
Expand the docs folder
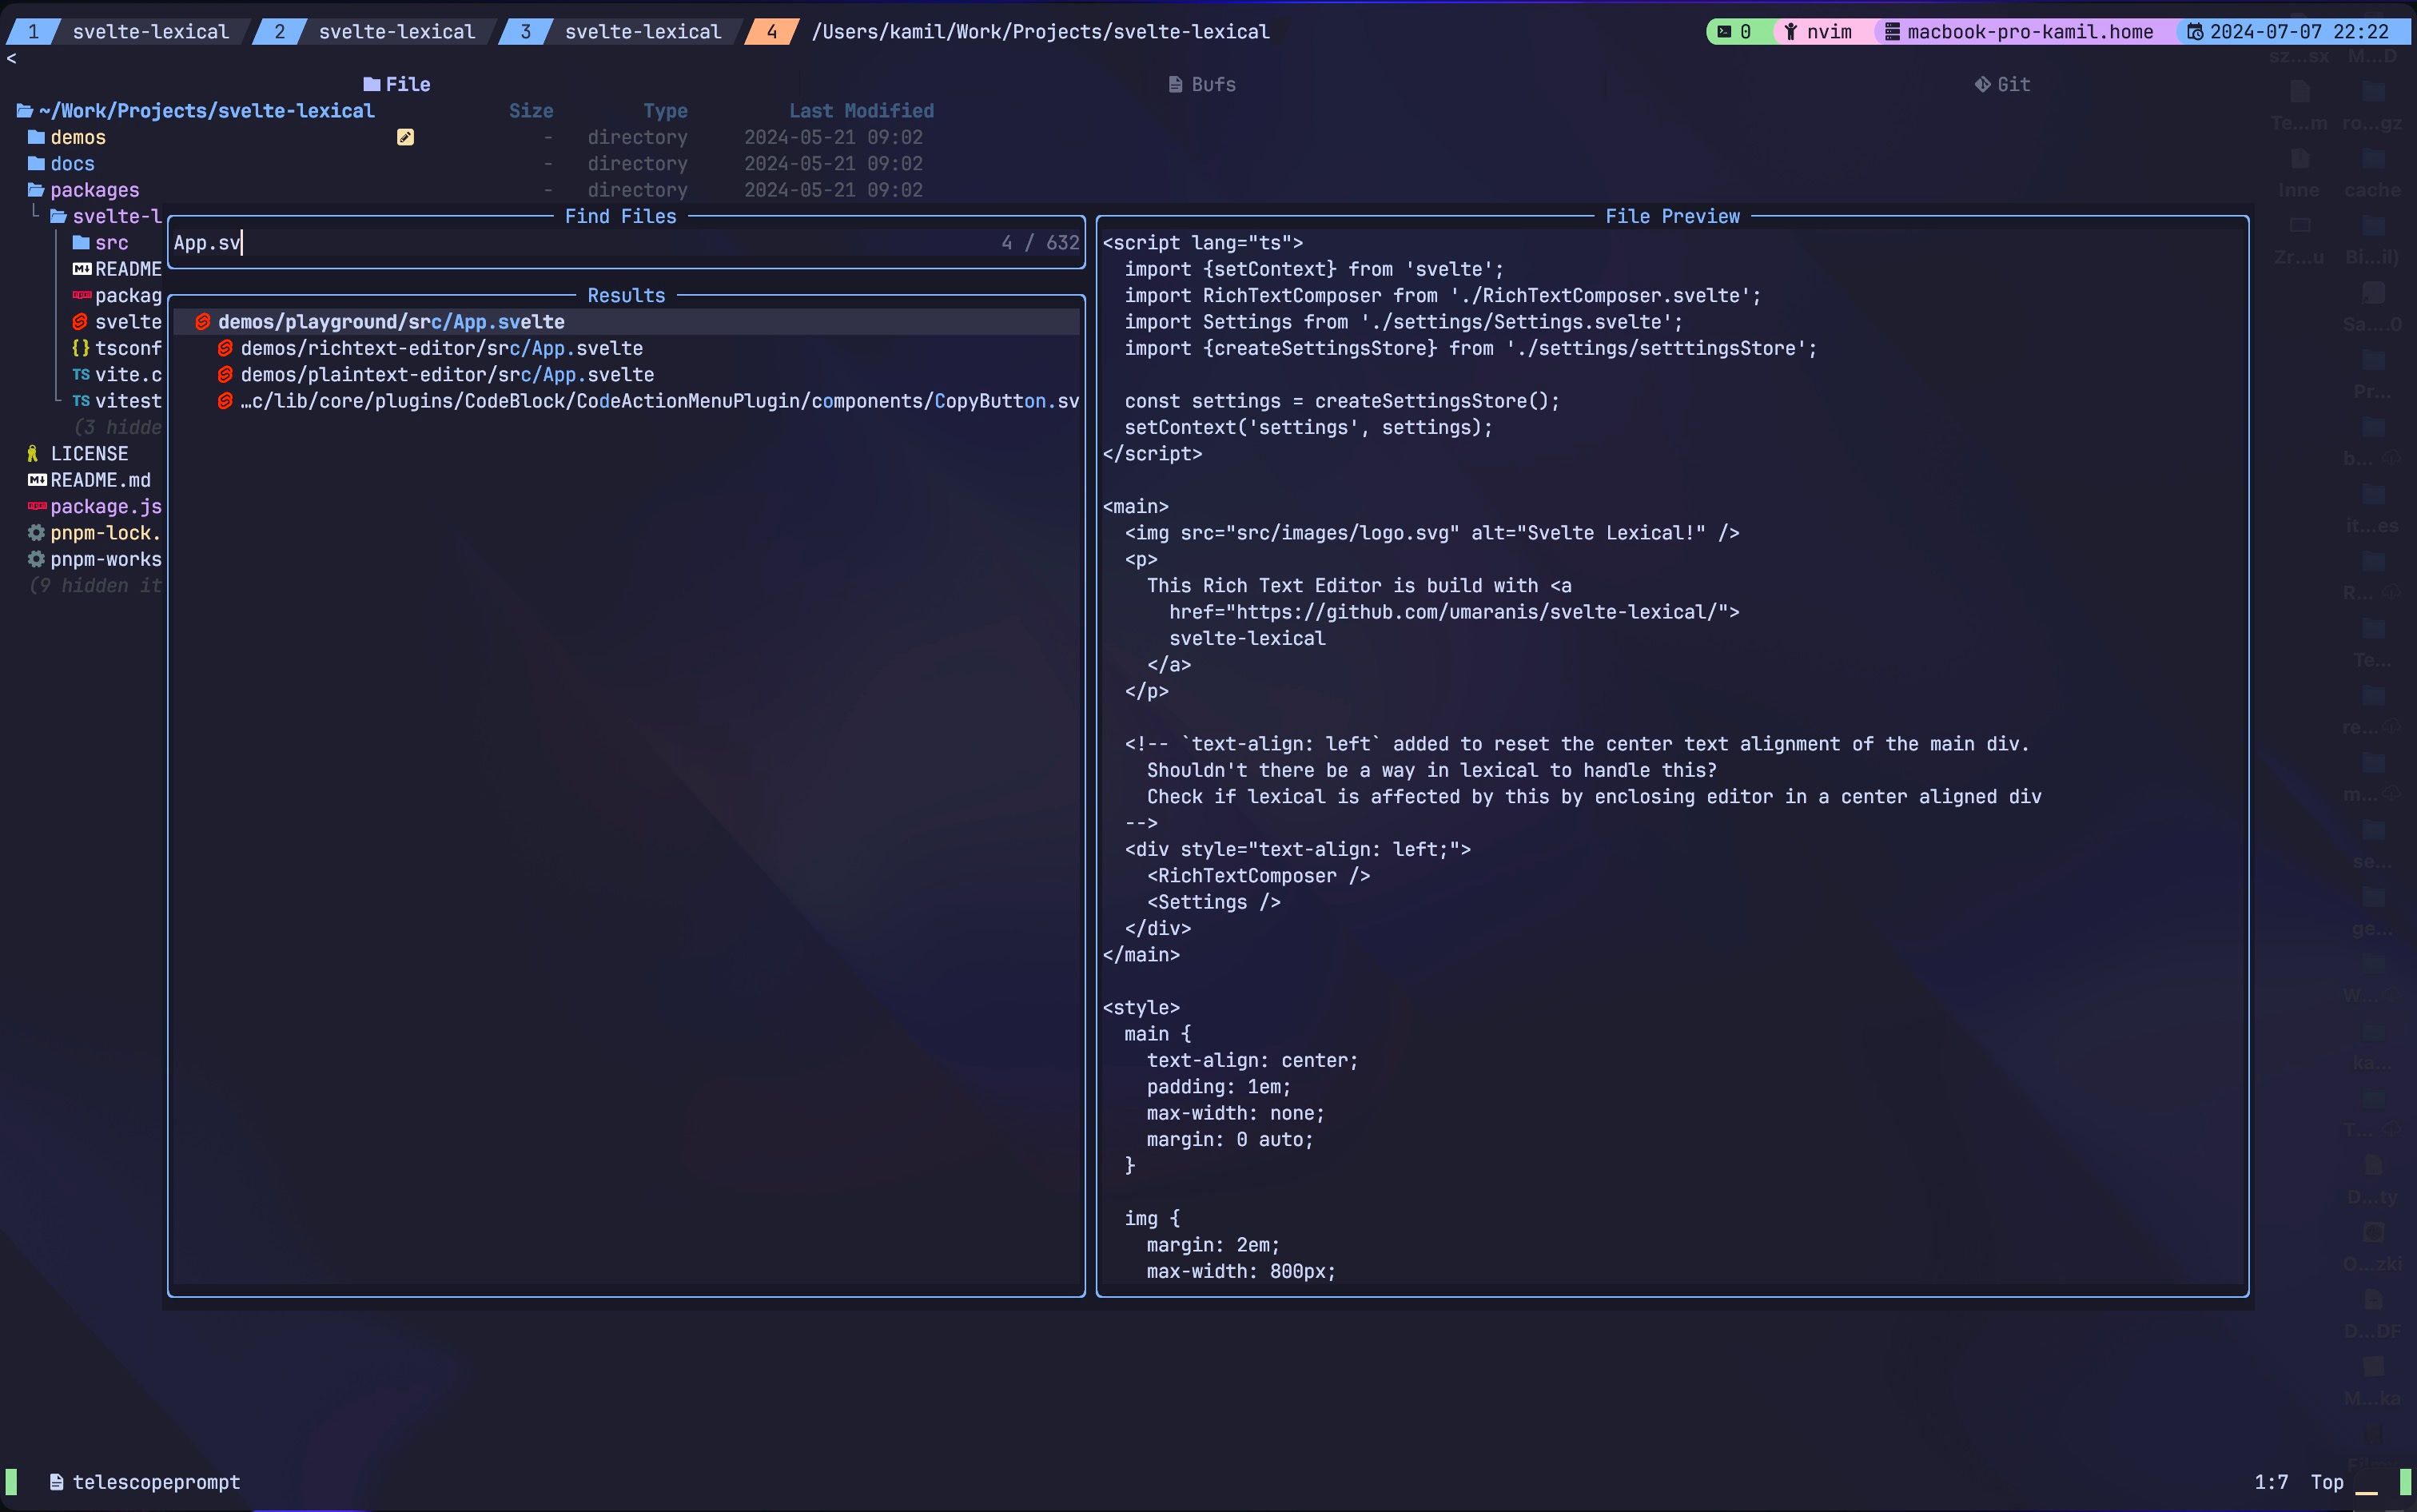(61, 164)
